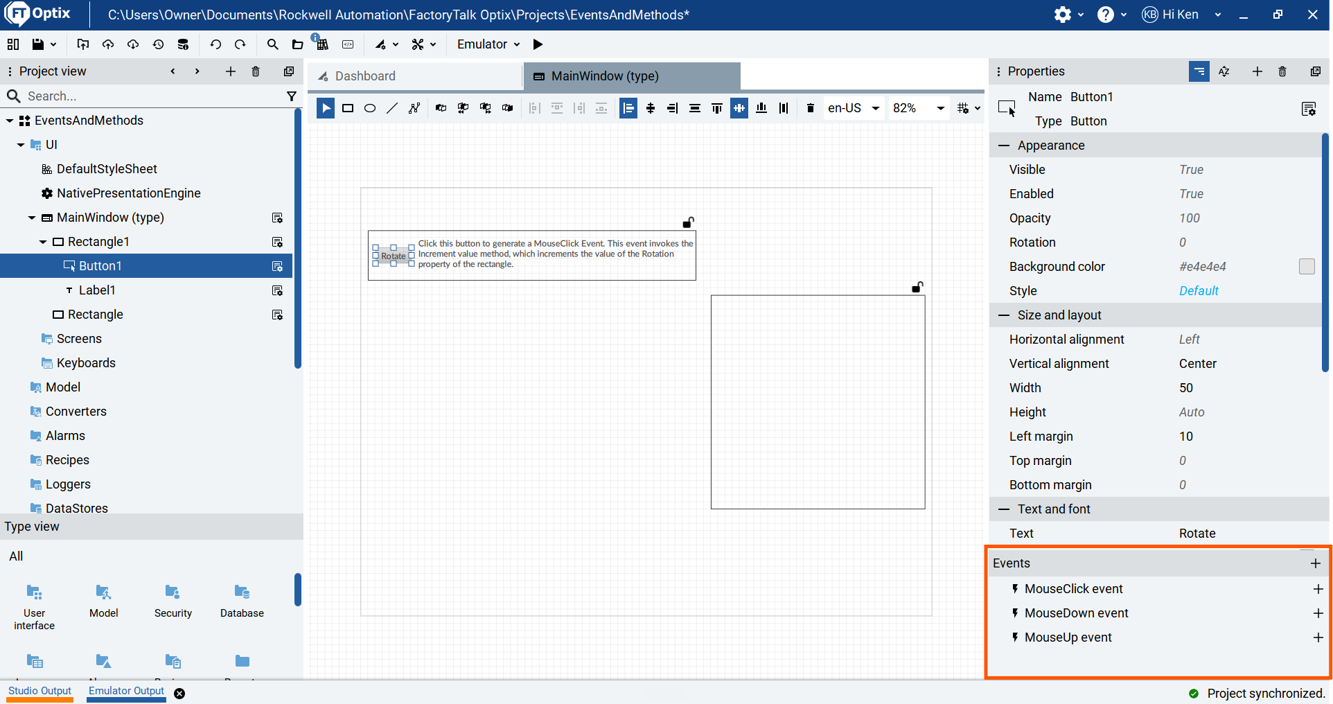Viewport: 1333px width, 704px height.
Task: Click the dashboard layout icon in main toolbar
Action: [12, 44]
